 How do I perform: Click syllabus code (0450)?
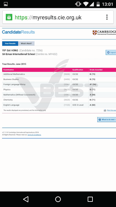(x=67, y=79)
